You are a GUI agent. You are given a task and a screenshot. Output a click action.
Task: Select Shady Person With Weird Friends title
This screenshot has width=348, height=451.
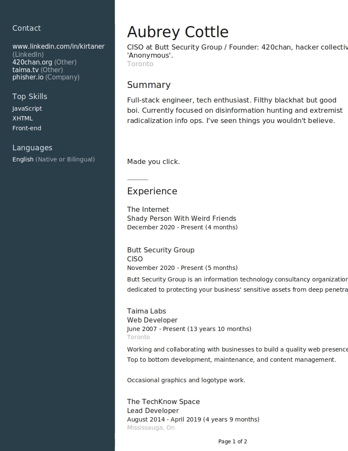coord(182,219)
